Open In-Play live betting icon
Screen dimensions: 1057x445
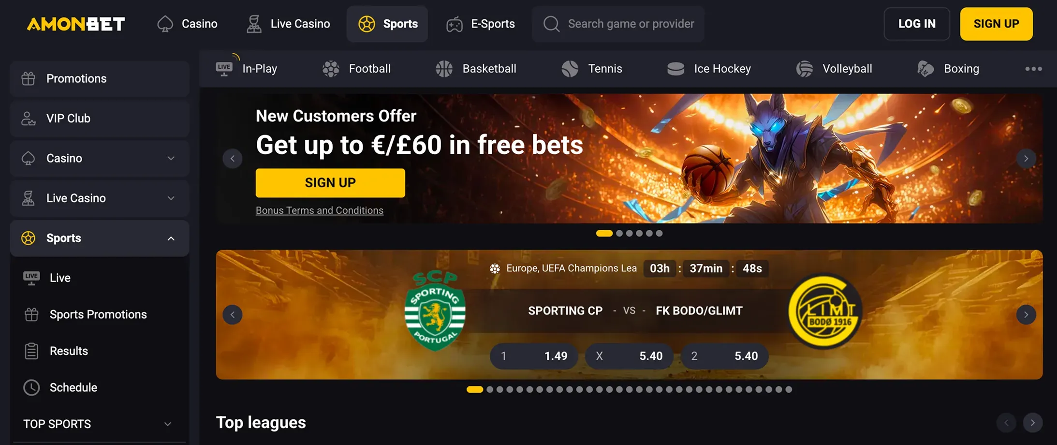point(224,69)
